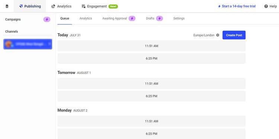279x139 pixels.
Task: Start a 14-day free trial link
Action: (x=237, y=6)
